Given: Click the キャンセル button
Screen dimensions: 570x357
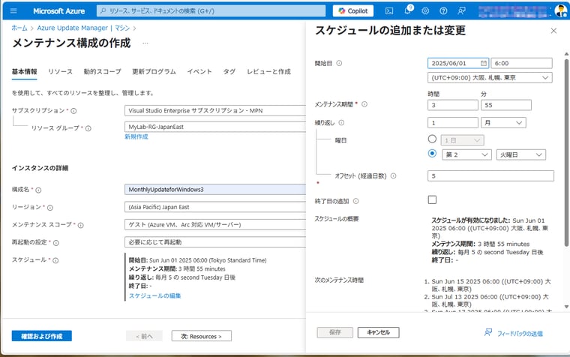Looking at the screenshot, I should click(379, 332).
